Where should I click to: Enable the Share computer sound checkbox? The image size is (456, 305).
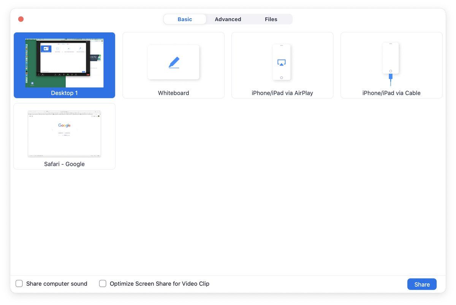[x=19, y=284]
